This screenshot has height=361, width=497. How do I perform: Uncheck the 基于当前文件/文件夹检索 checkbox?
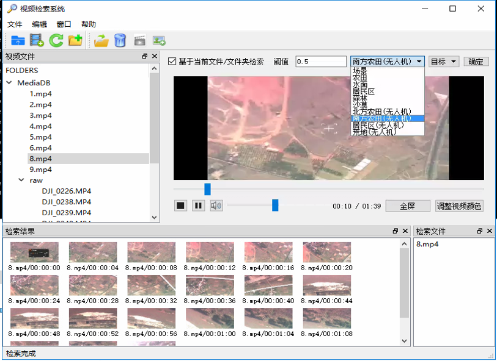pyautogui.click(x=172, y=62)
